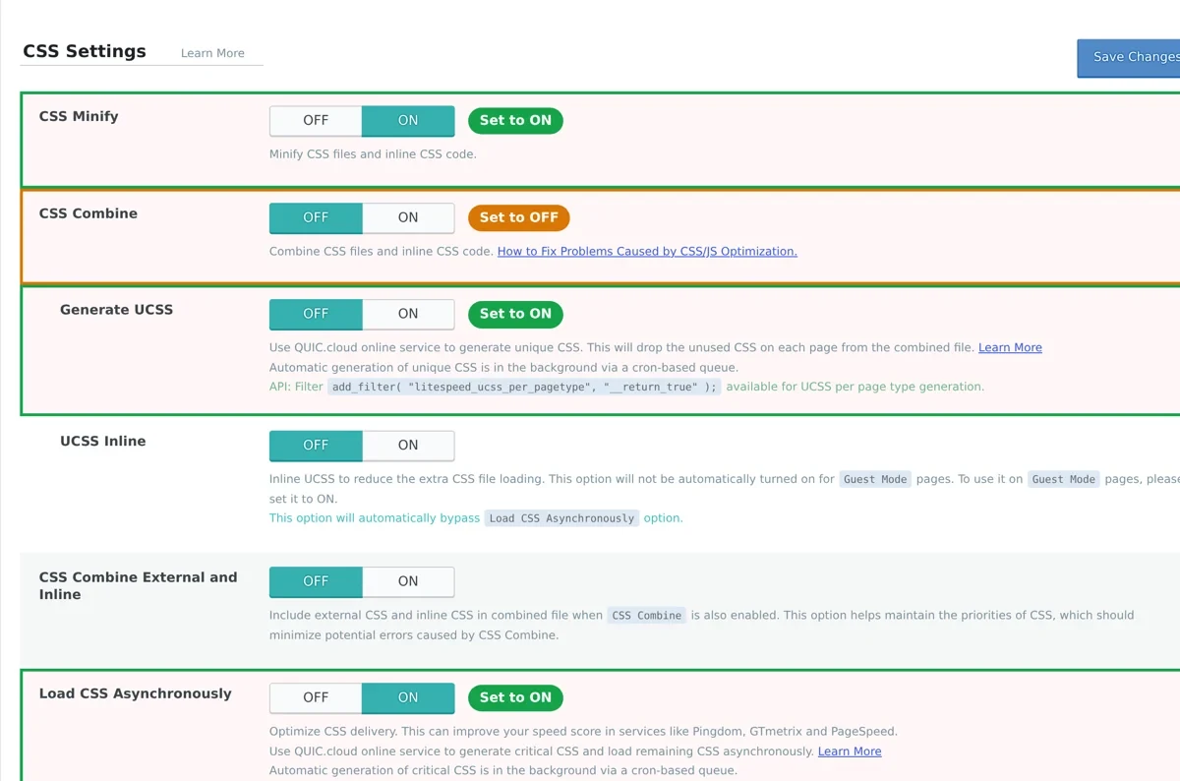Set CSS Combine to ON
The image size is (1180, 781).
pos(408,218)
